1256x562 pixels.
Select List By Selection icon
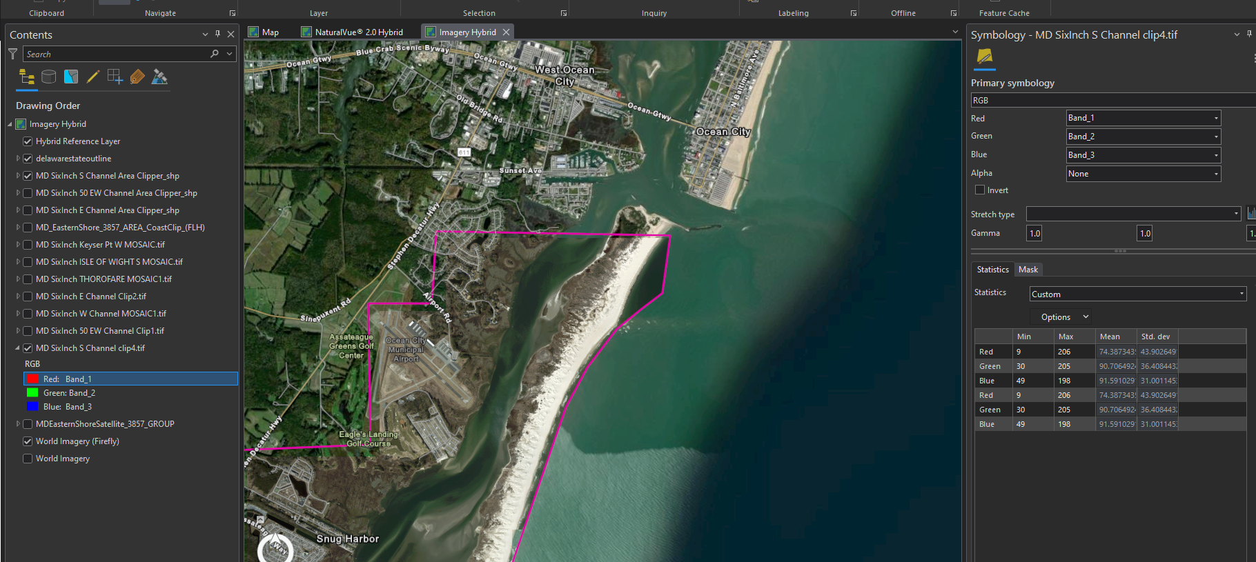pos(71,77)
